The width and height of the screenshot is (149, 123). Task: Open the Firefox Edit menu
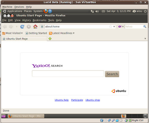tap(10, 20)
